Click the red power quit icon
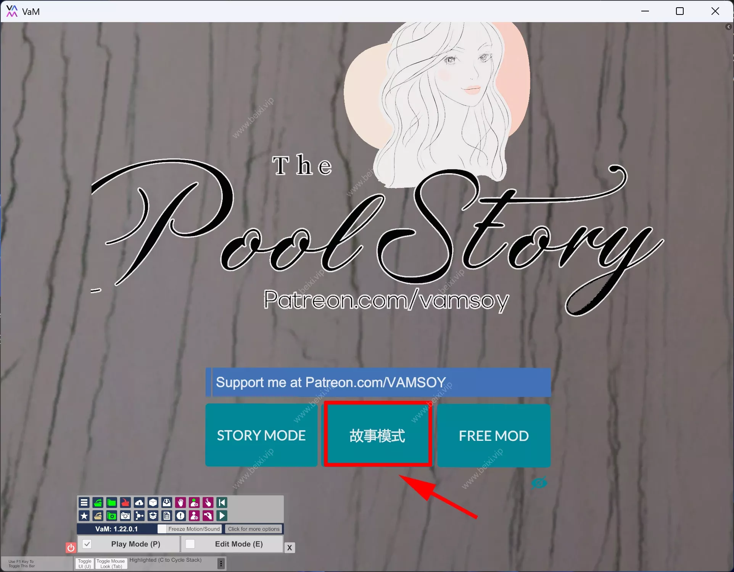734x572 pixels. [71, 548]
